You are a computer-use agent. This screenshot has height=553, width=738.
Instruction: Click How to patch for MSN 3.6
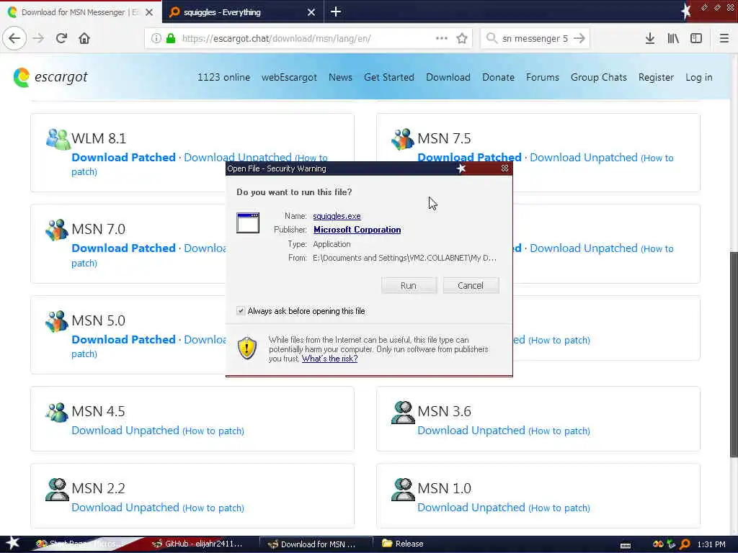pyautogui.click(x=559, y=431)
